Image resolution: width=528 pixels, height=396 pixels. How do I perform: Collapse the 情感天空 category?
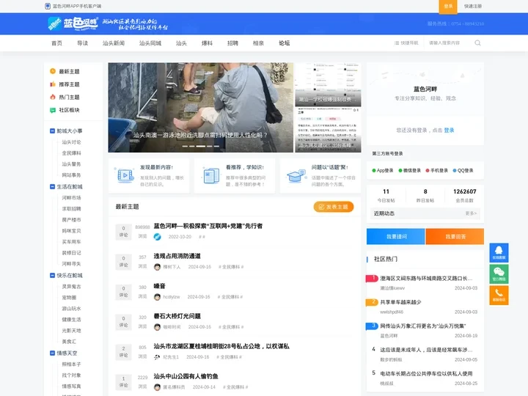53,353
